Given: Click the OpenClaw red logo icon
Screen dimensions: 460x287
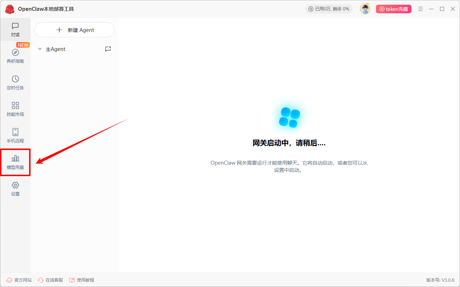Looking at the screenshot, I should click(x=10, y=9).
